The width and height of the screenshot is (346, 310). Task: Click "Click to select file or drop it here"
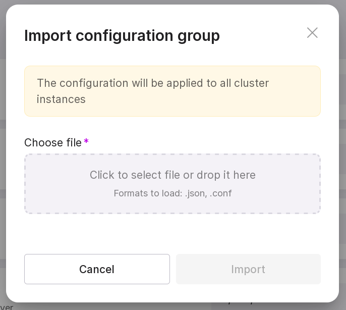(172, 175)
